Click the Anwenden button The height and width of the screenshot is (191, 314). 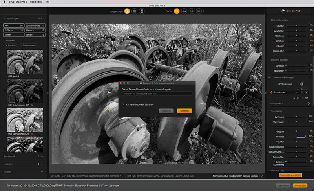[x=300, y=186]
